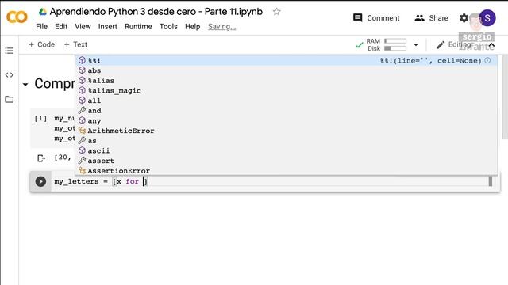Select the AssertionError suggestion
This screenshot has width=508, height=285.
(287, 171)
